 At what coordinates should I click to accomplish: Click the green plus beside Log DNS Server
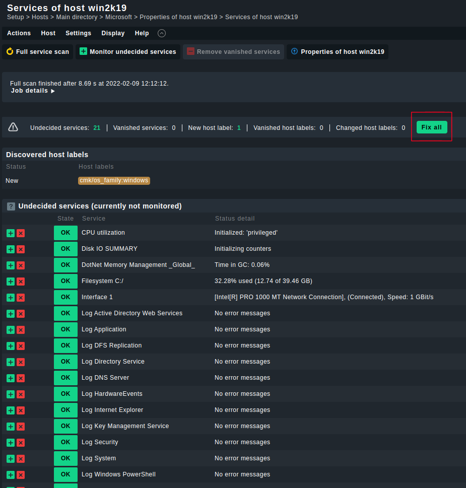pyautogui.click(x=10, y=378)
